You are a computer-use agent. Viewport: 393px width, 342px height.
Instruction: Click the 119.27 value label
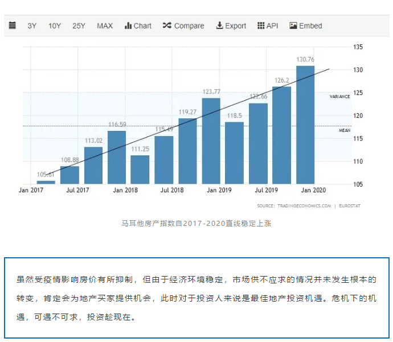pyautogui.click(x=187, y=112)
